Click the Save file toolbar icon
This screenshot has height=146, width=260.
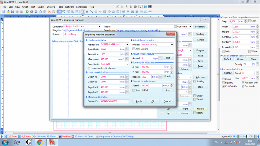pyautogui.click(x=12, y=12)
